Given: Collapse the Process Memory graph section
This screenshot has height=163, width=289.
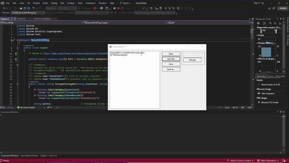Looking at the screenshot, I should click(257, 43).
